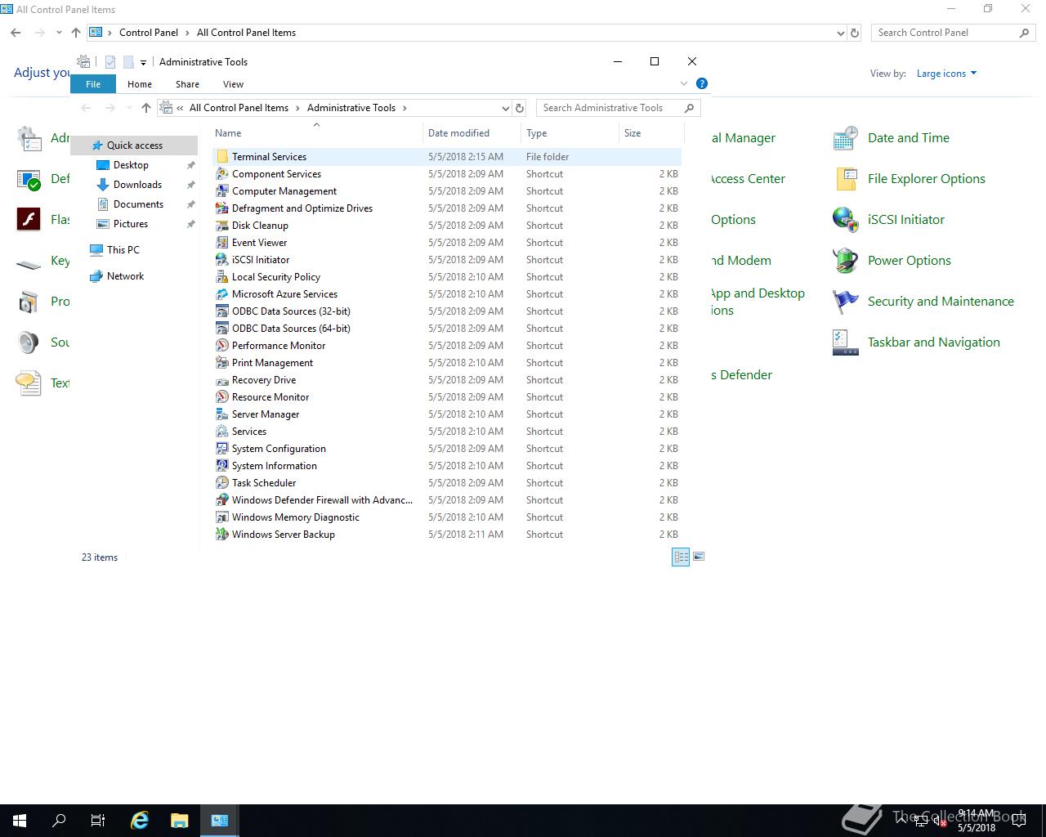Refresh the Administrative Tools folder

(x=519, y=108)
